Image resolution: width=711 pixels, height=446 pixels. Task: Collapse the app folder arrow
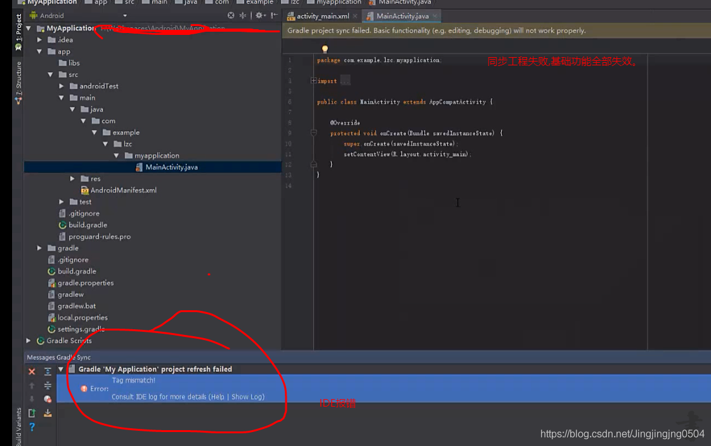click(x=39, y=51)
